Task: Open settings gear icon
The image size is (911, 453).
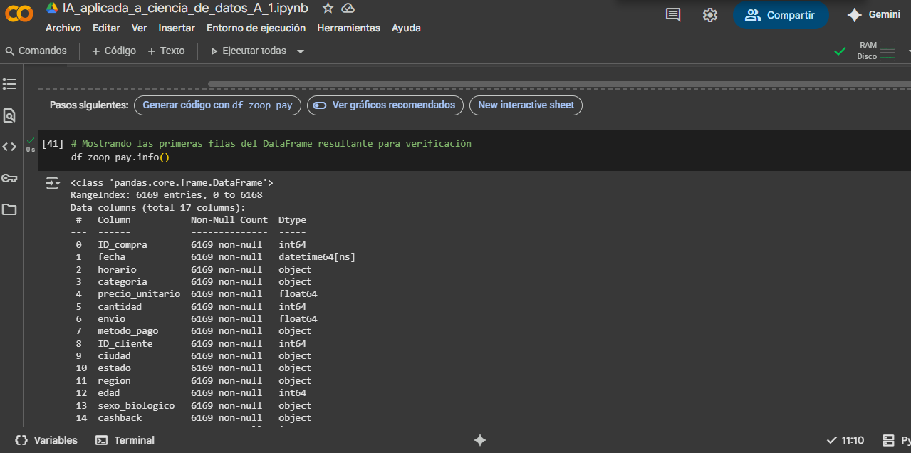Action: pyautogui.click(x=710, y=15)
